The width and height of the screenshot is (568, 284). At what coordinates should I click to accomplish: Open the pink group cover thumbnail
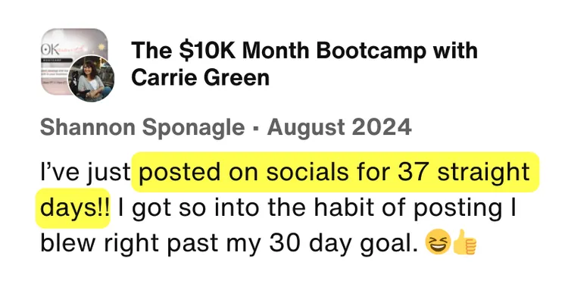click(74, 61)
